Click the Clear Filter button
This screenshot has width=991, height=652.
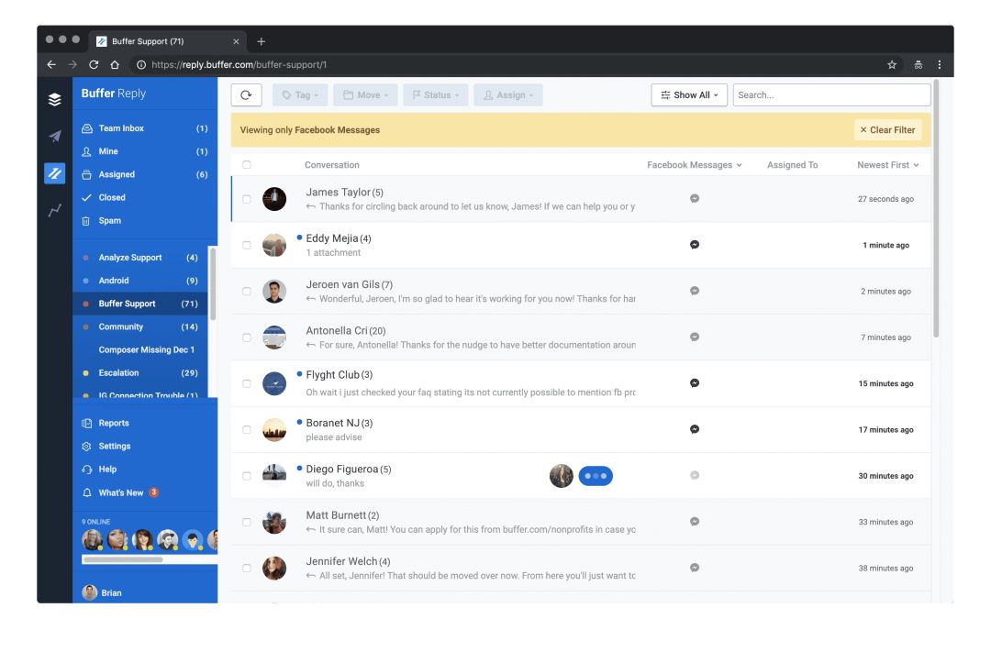coord(887,130)
